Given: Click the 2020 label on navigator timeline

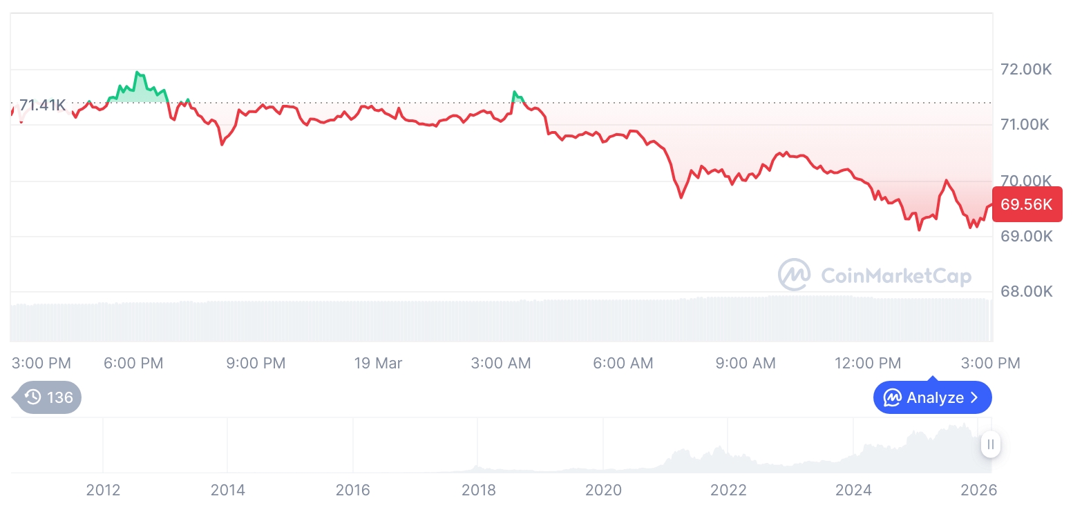Looking at the screenshot, I should pos(603,491).
